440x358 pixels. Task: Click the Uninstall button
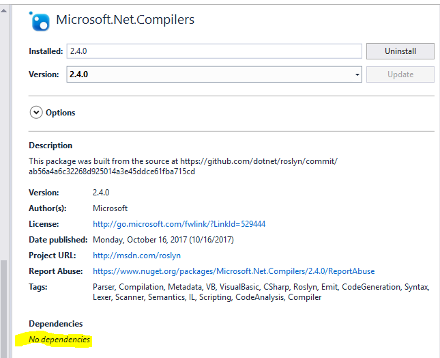400,51
